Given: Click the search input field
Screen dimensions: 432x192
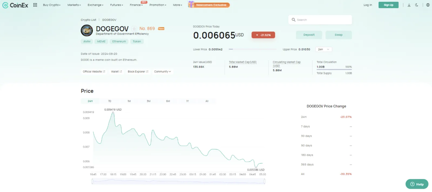Looking at the screenshot, I should click(x=320, y=20).
